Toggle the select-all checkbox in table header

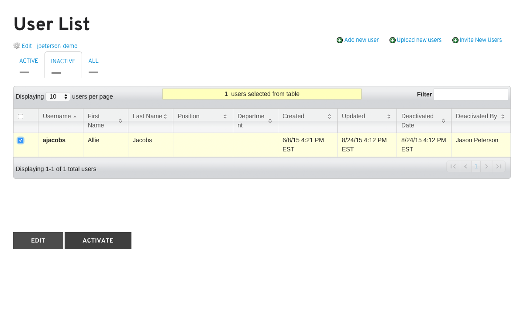[x=21, y=116]
